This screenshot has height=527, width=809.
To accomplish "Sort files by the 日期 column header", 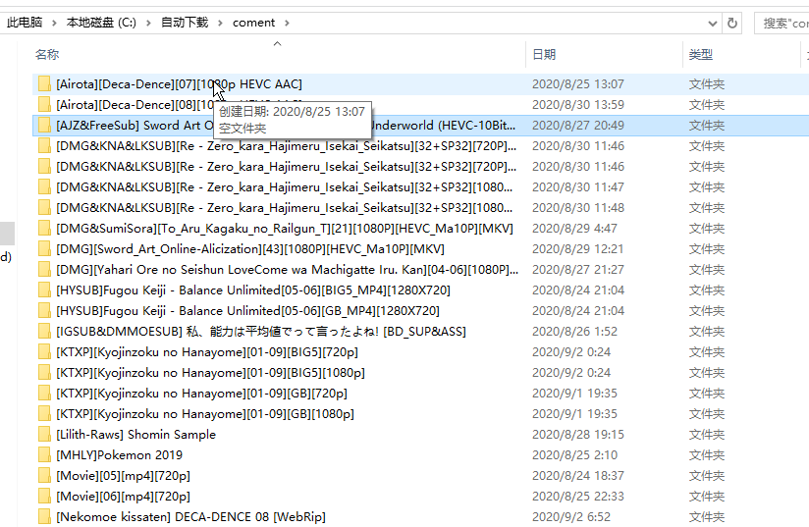I will click(x=544, y=55).
